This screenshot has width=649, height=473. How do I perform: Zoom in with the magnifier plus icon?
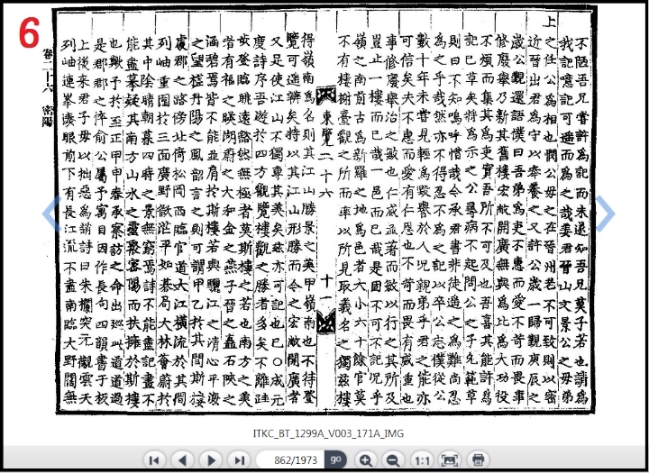click(365, 459)
